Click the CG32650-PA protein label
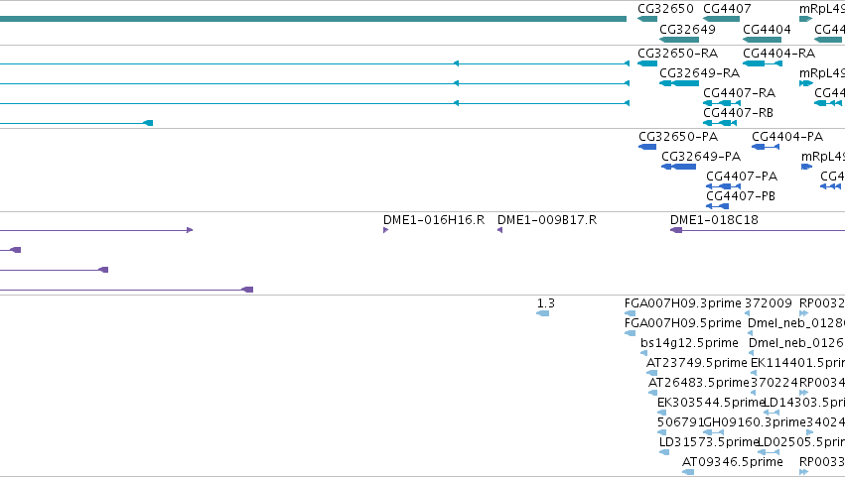Image resolution: width=845 pixels, height=477 pixels. 678,137
